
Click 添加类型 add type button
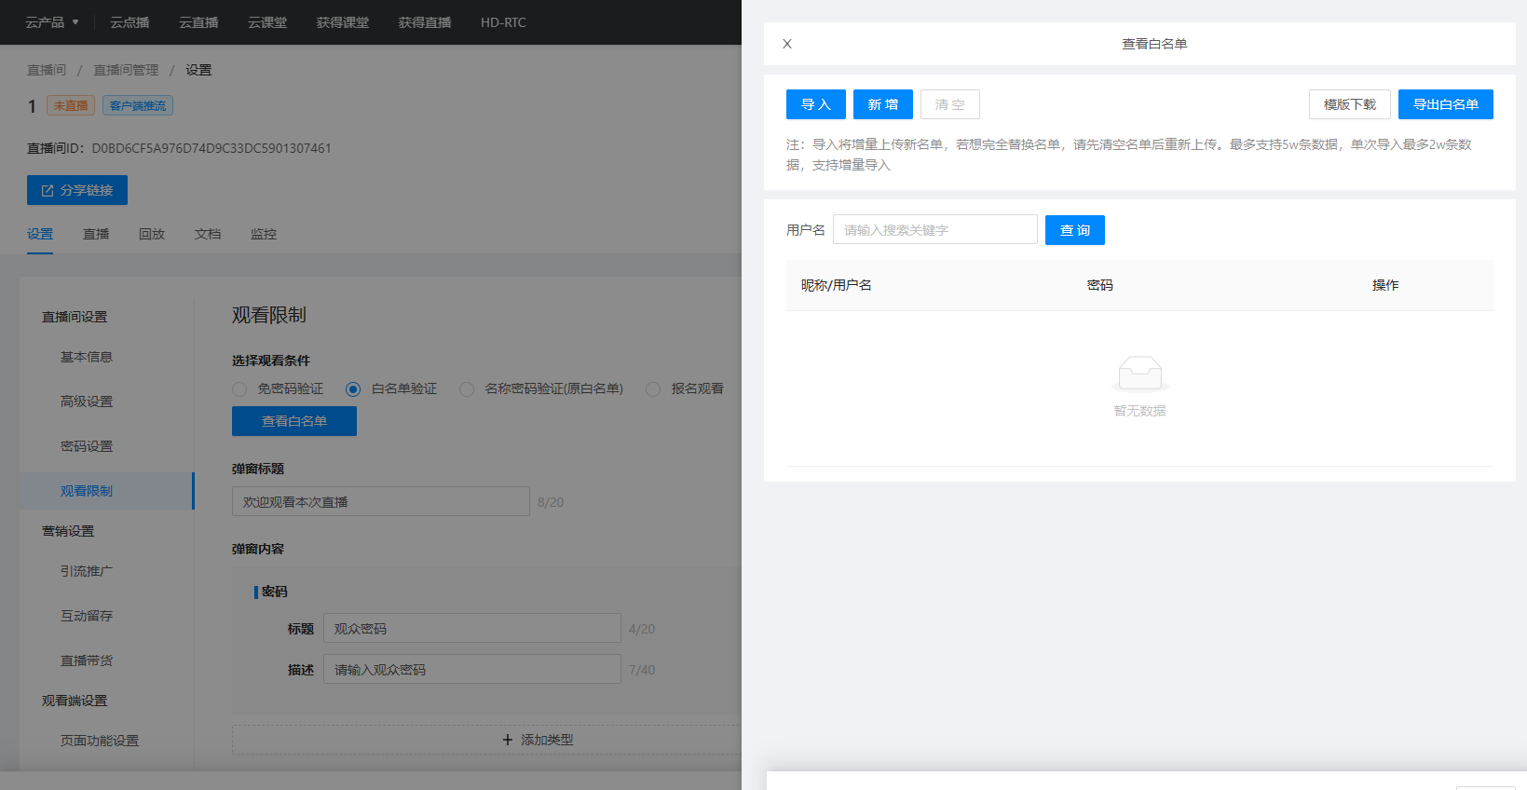pos(539,740)
